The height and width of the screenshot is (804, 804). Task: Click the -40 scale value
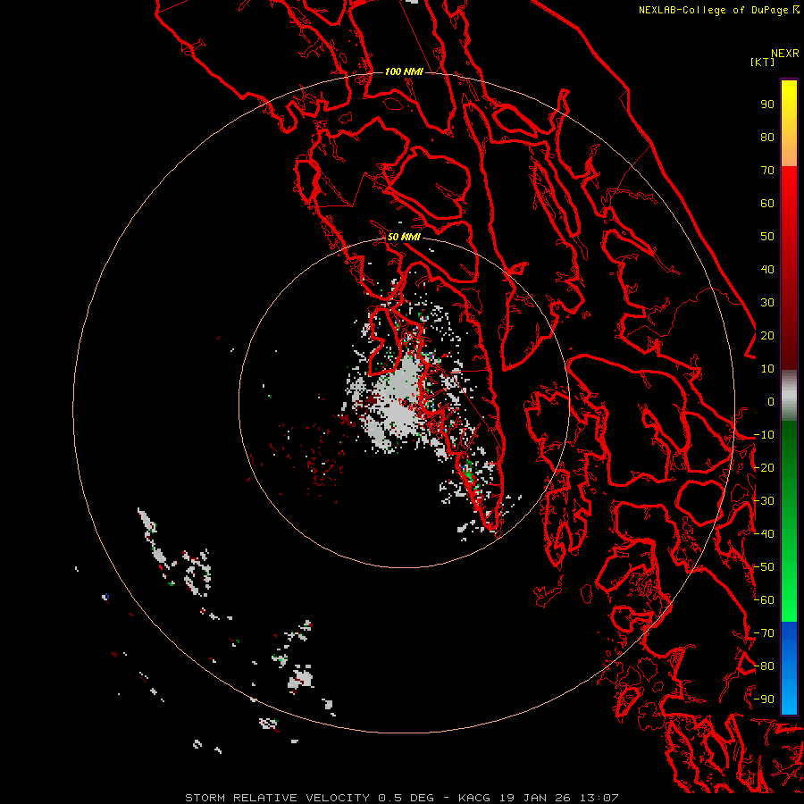(764, 534)
